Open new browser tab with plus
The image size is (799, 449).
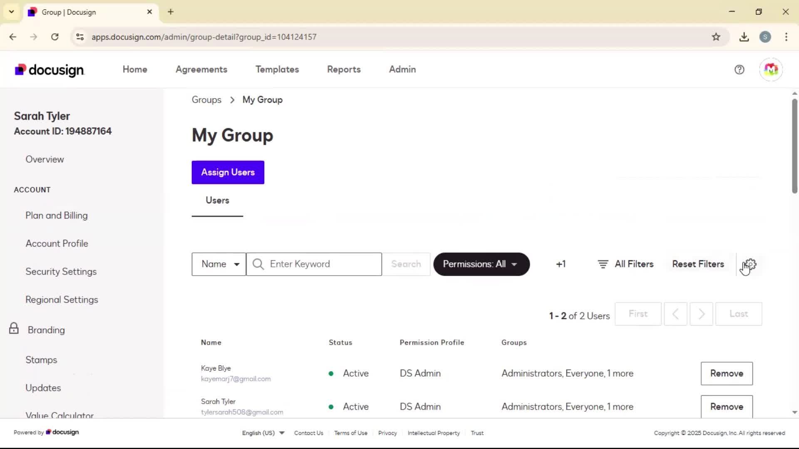click(171, 12)
